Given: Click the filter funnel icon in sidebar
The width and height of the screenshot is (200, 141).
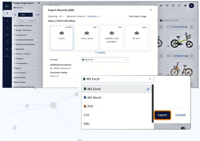Looking at the screenshot, I should pyautogui.click(x=7, y=14).
